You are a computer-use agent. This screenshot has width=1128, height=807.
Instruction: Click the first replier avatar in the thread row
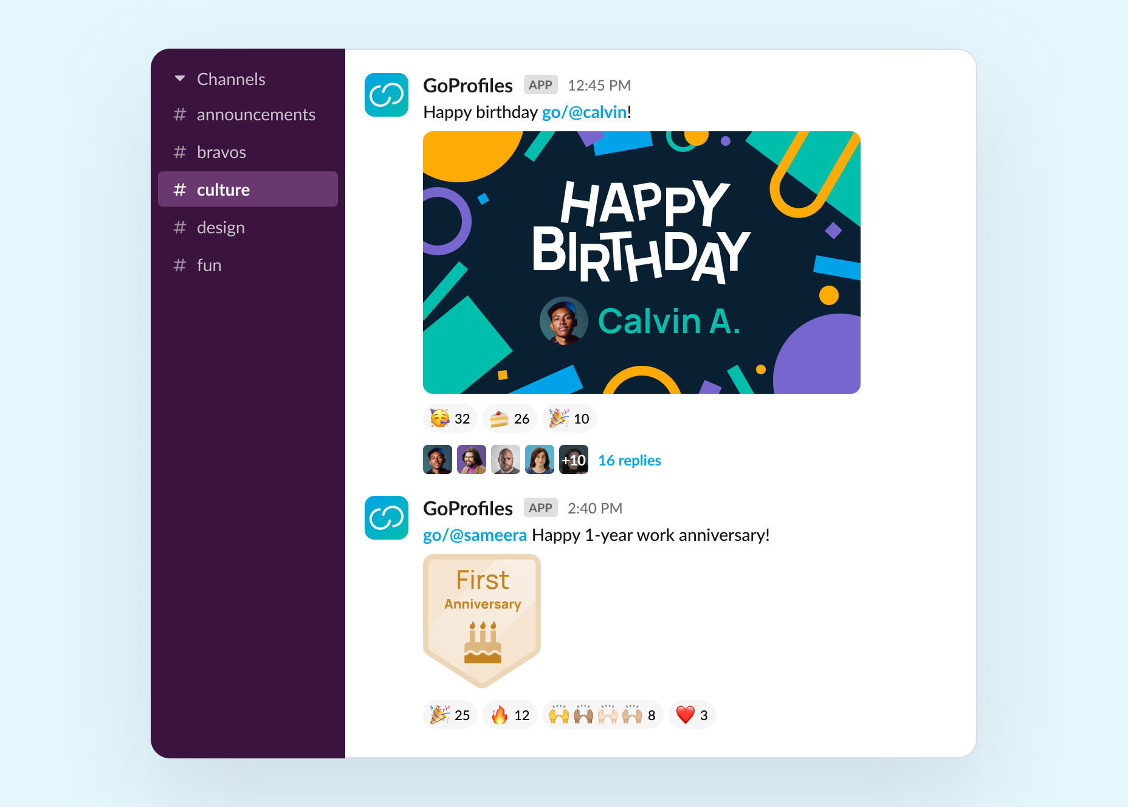click(x=438, y=459)
